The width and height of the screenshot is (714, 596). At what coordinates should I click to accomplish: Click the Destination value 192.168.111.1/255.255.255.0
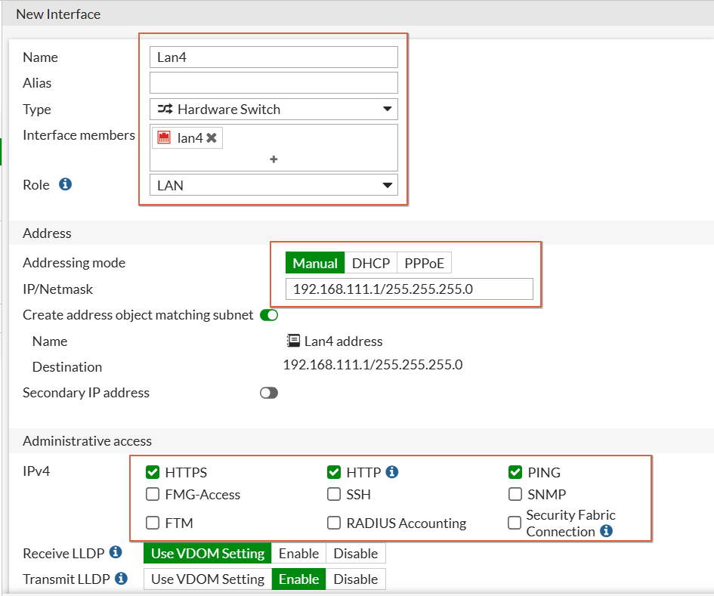pos(373,365)
